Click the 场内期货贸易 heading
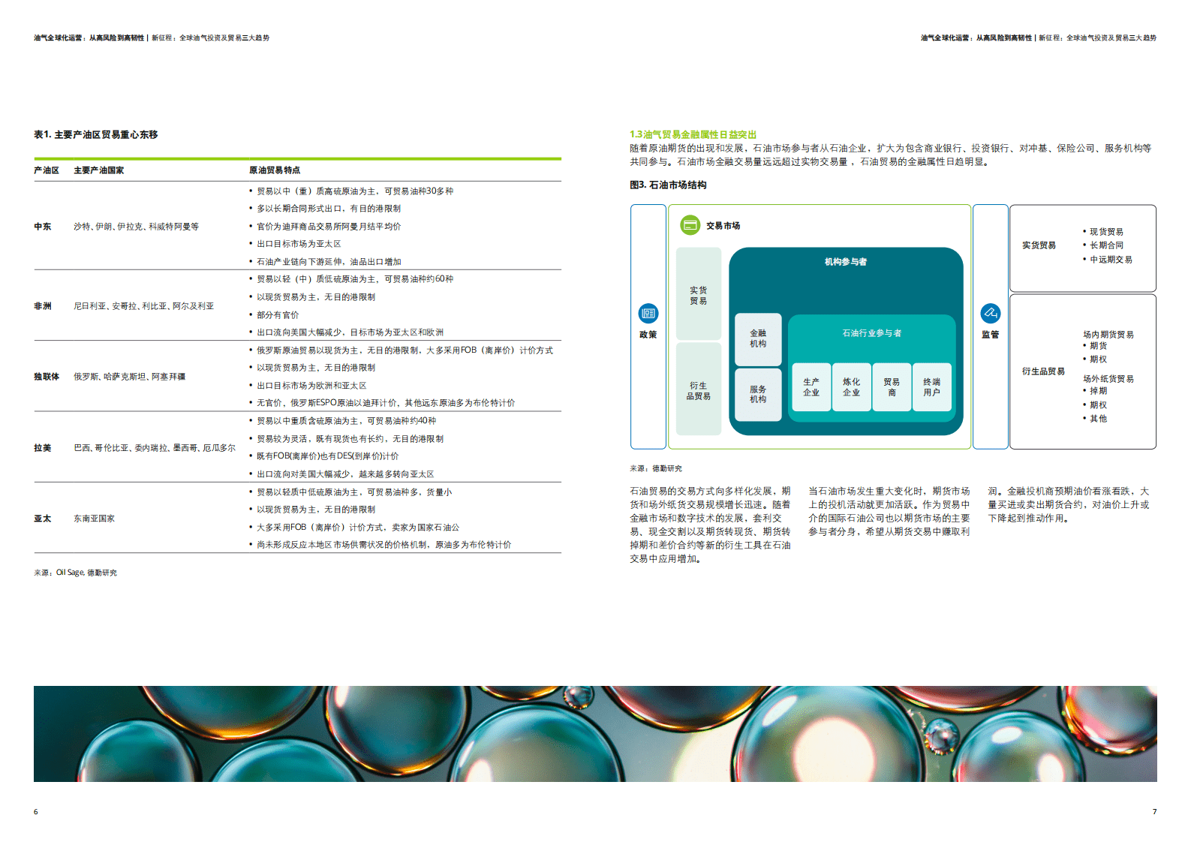 (1108, 335)
